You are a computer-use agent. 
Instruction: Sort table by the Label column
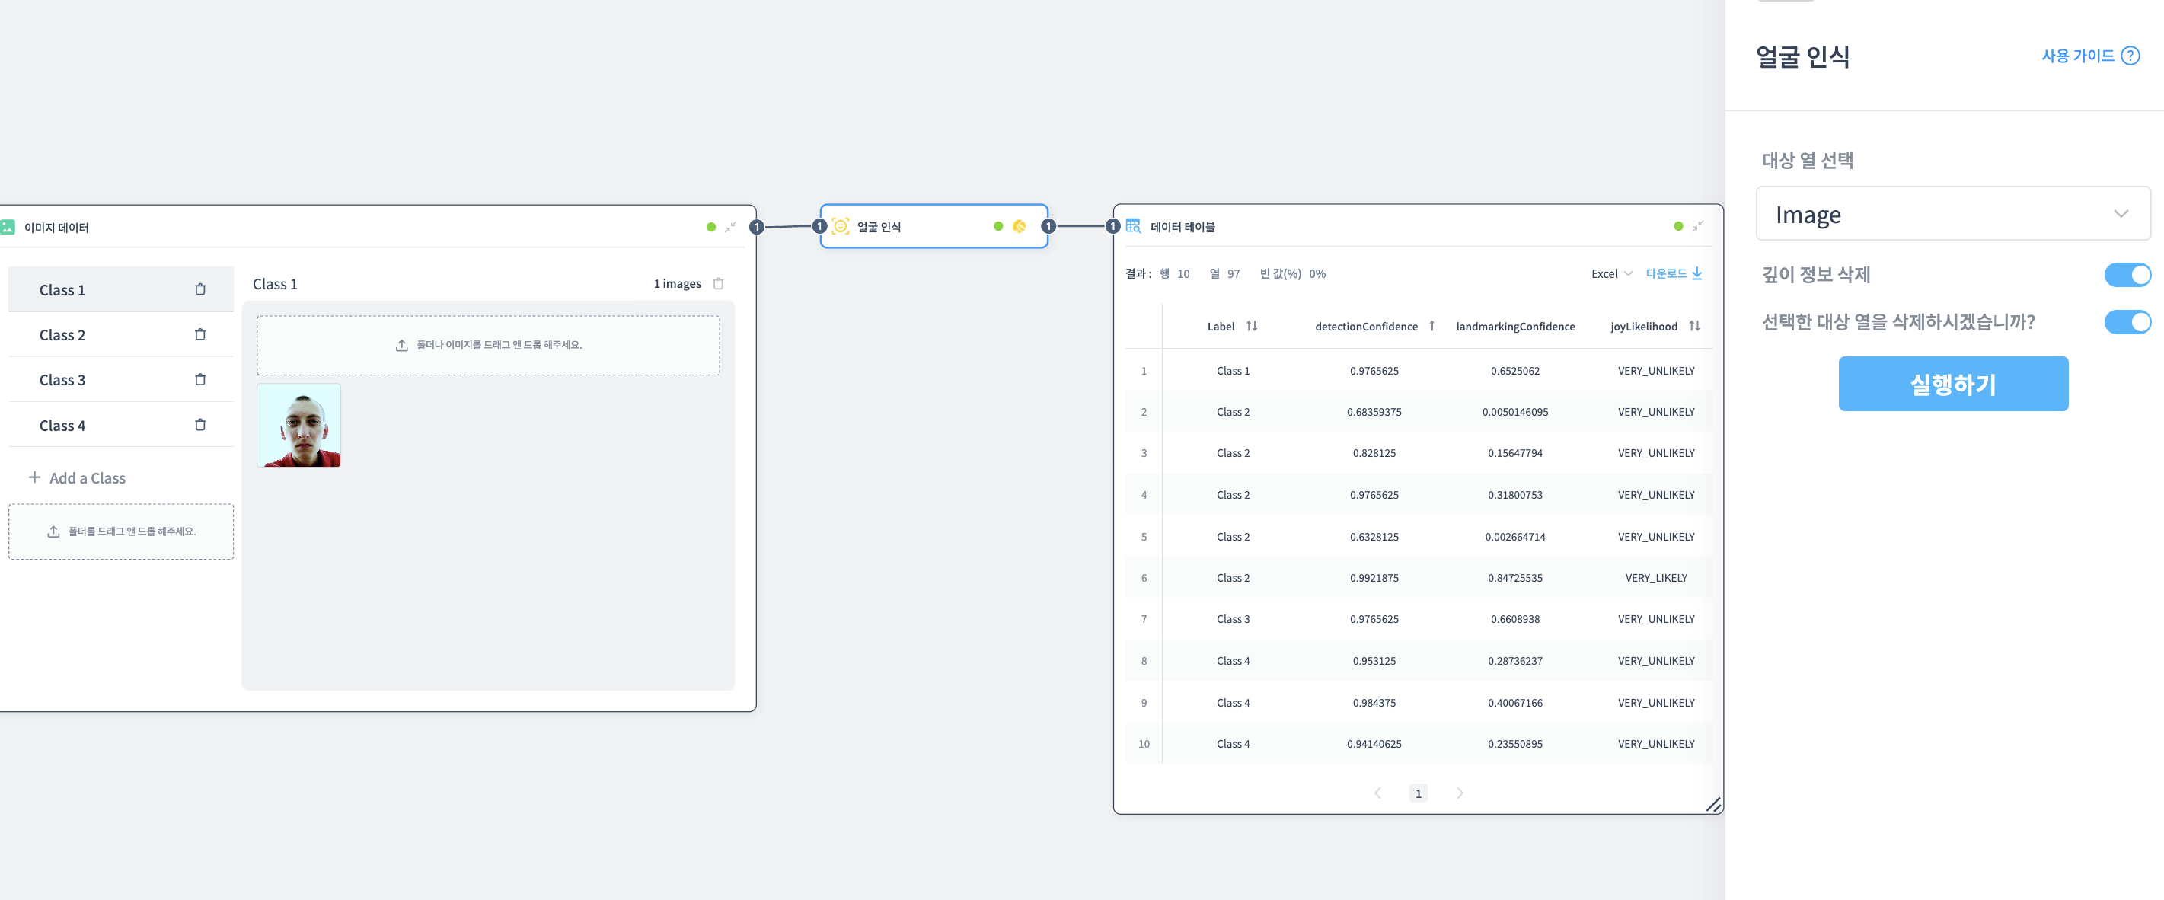[1252, 326]
